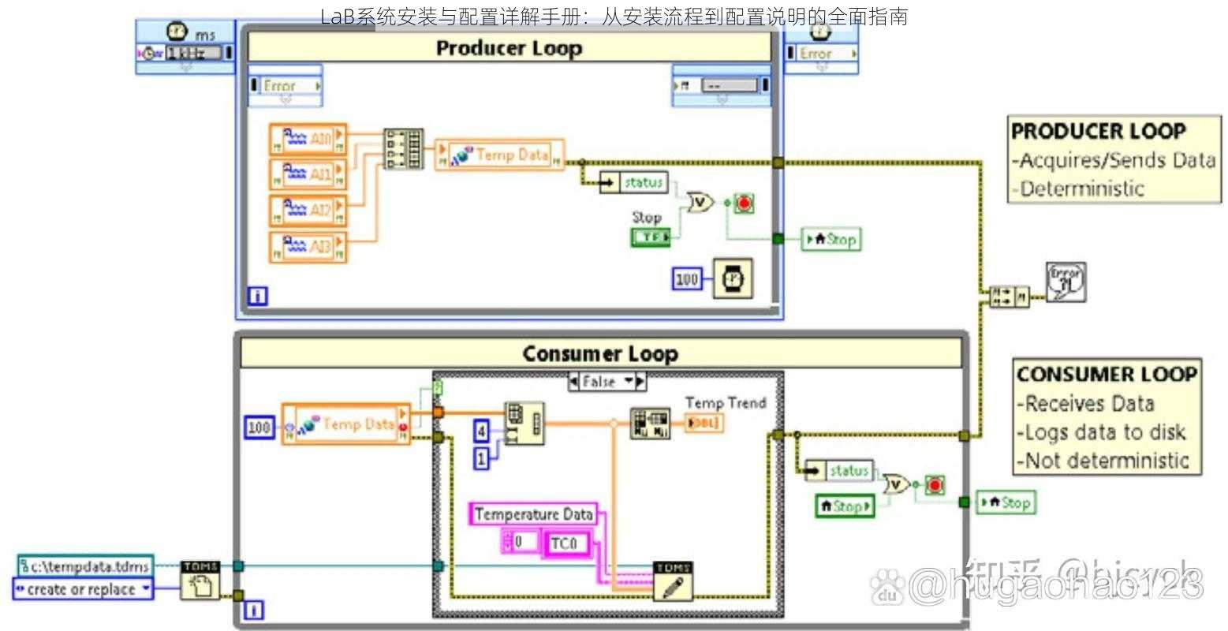Select the Temp Data read node in Consumer Loop
This screenshot has height=631, width=1228.
pos(346,424)
